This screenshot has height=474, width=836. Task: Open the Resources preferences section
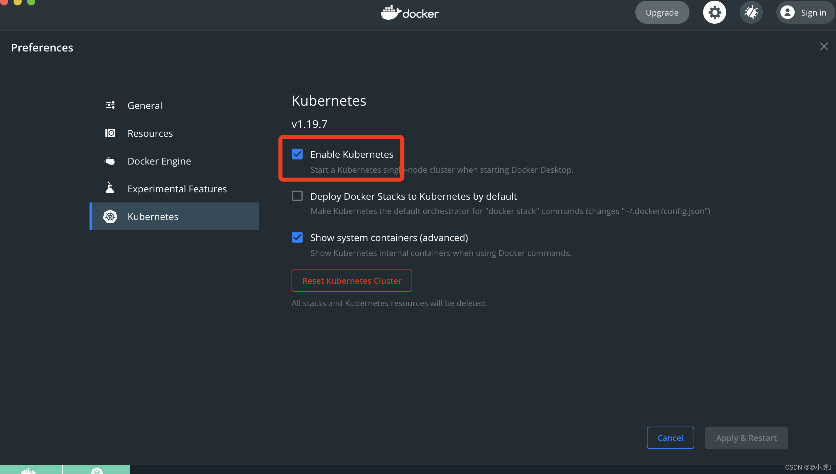pyautogui.click(x=150, y=133)
